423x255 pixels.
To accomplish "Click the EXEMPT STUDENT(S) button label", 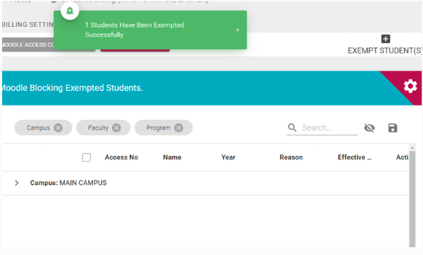I will click(385, 51).
